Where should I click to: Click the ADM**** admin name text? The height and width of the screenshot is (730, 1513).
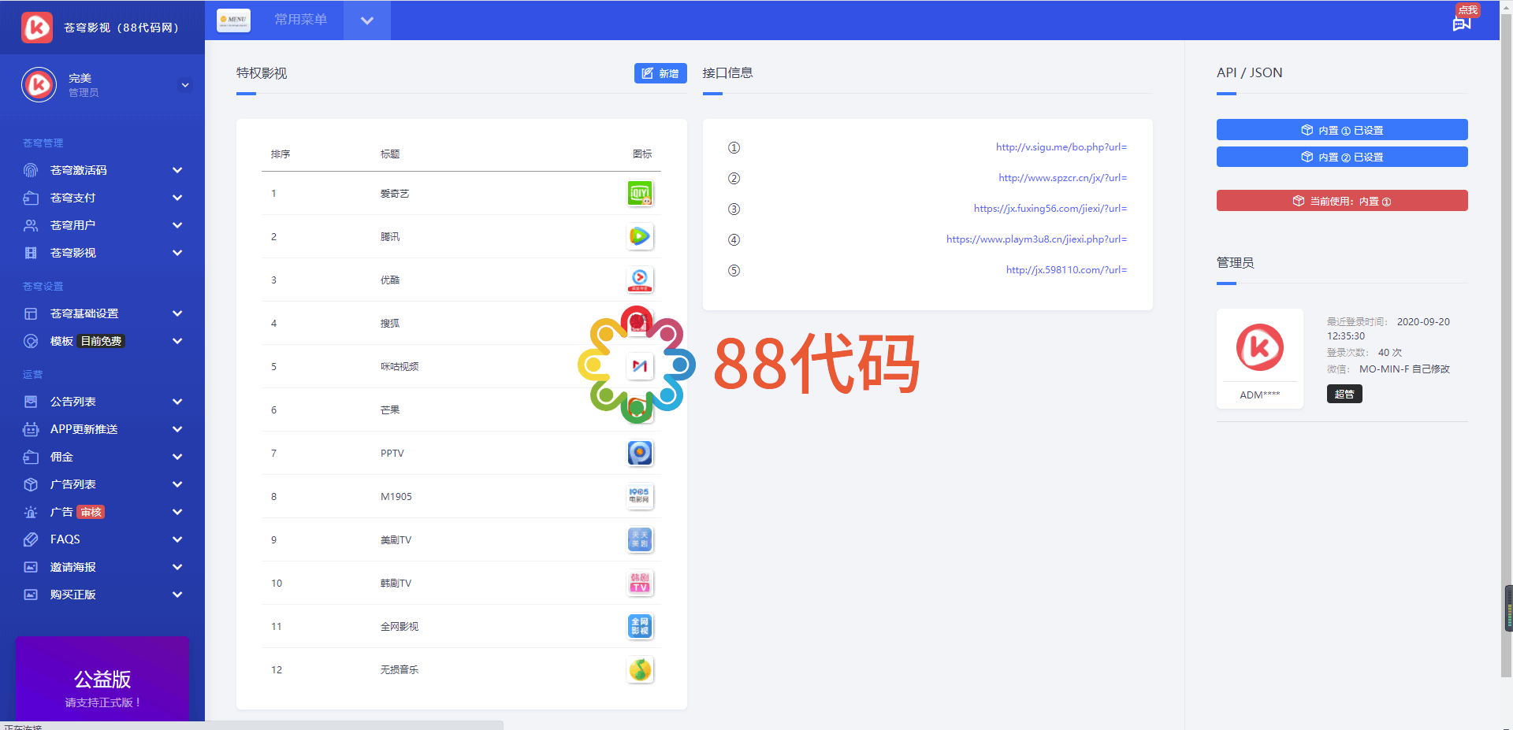[1259, 395]
